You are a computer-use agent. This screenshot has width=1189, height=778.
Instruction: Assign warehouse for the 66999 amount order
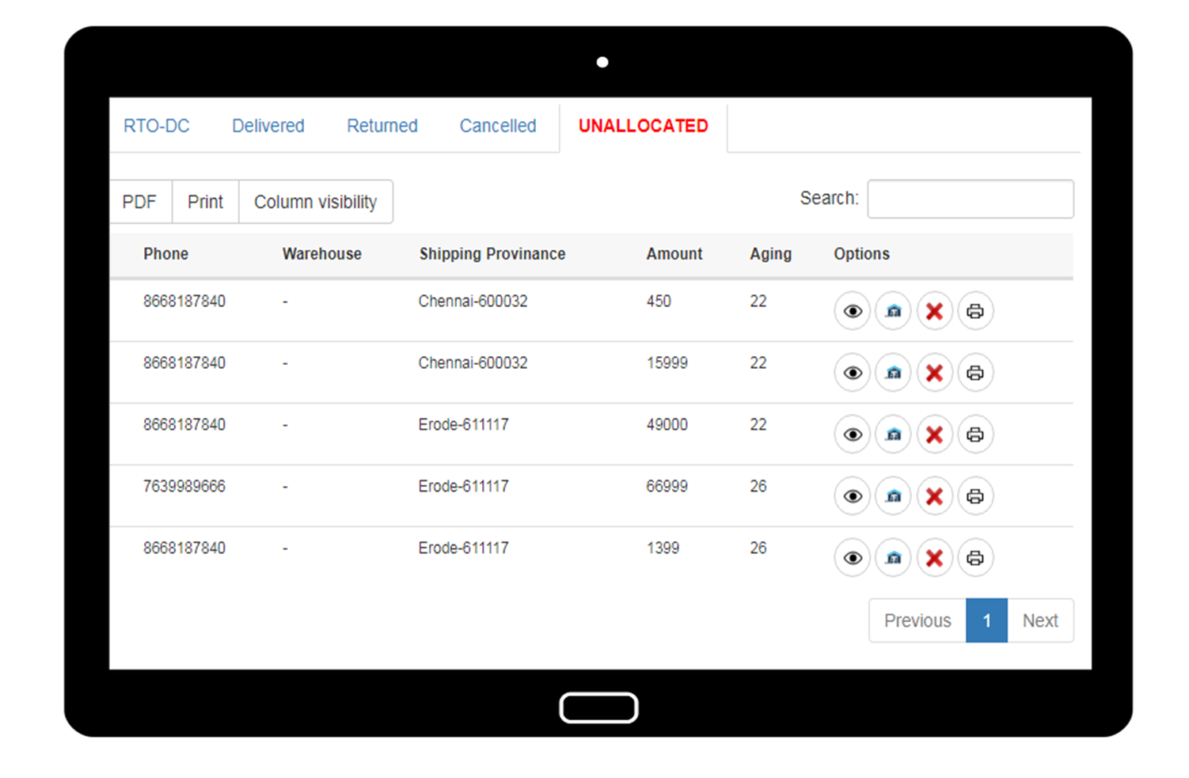(893, 496)
